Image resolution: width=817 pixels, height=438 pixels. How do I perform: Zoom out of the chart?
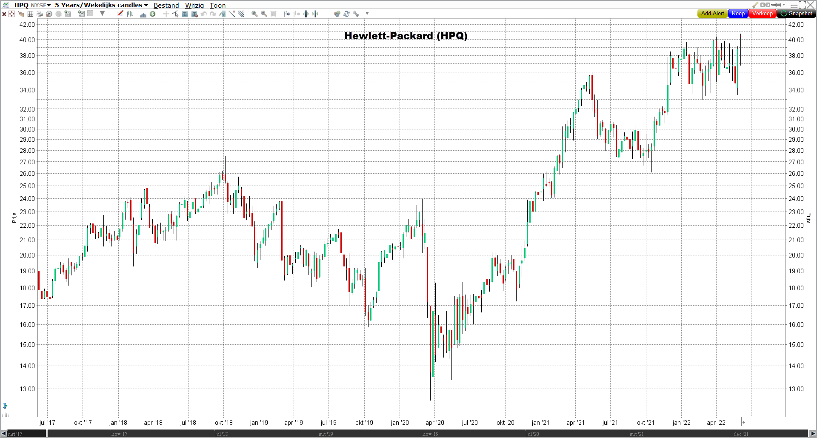(x=264, y=14)
